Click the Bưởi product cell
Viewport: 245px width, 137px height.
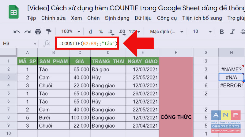click(53, 118)
